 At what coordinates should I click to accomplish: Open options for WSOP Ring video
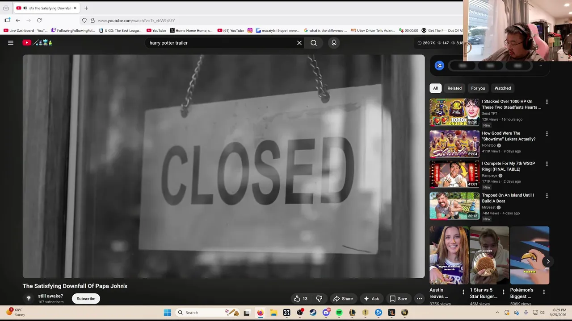tap(547, 164)
